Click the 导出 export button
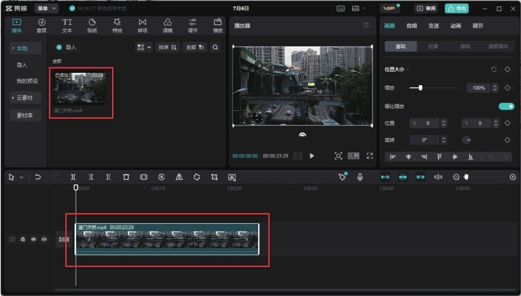Viewport: 521px width, 296px height. coord(456,8)
